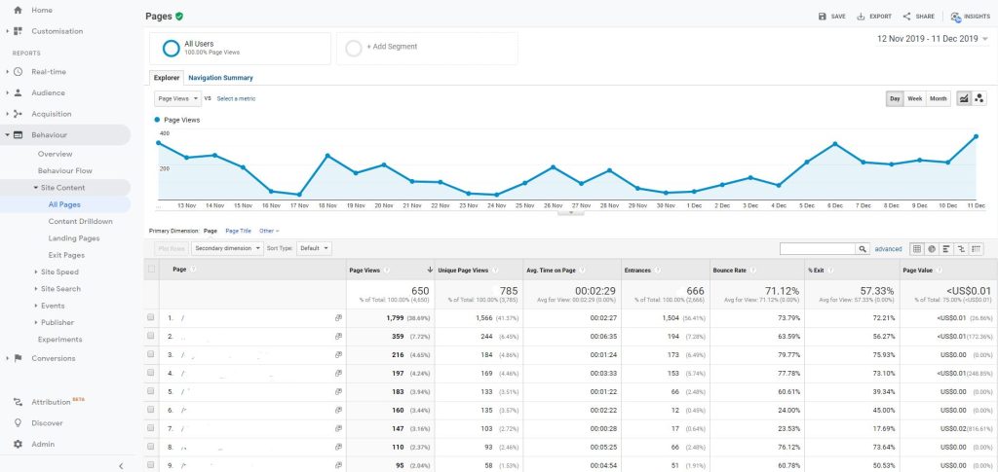This screenshot has height=472, width=998.
Task: Open the date range picker
Action: [x=933, y=39]
